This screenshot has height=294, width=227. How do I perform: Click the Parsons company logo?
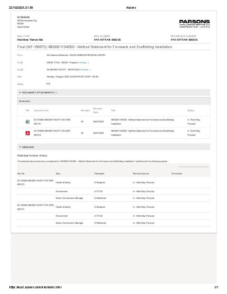pos(194,23)
